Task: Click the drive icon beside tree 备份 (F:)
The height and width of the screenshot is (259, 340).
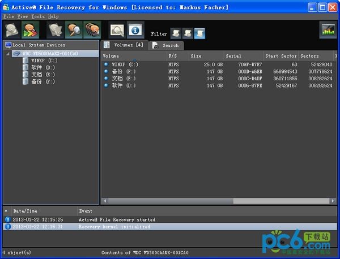Action: tap(25, 81)
